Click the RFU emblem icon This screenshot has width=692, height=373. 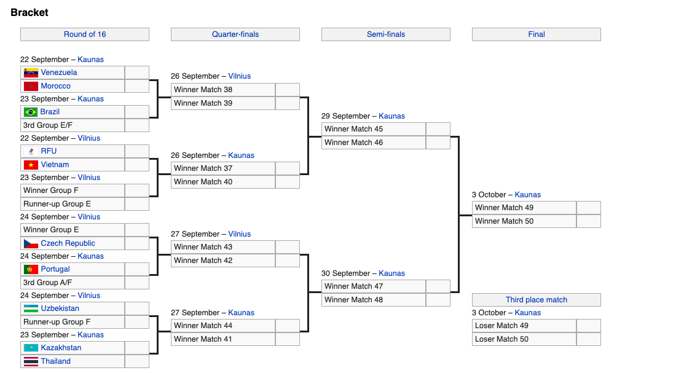(x=31, y=151)
